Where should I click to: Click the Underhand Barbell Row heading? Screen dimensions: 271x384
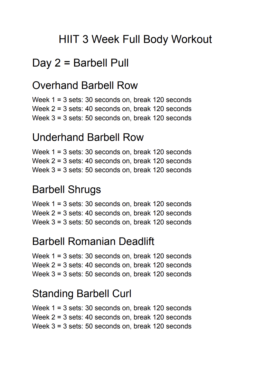coord(88,137)
